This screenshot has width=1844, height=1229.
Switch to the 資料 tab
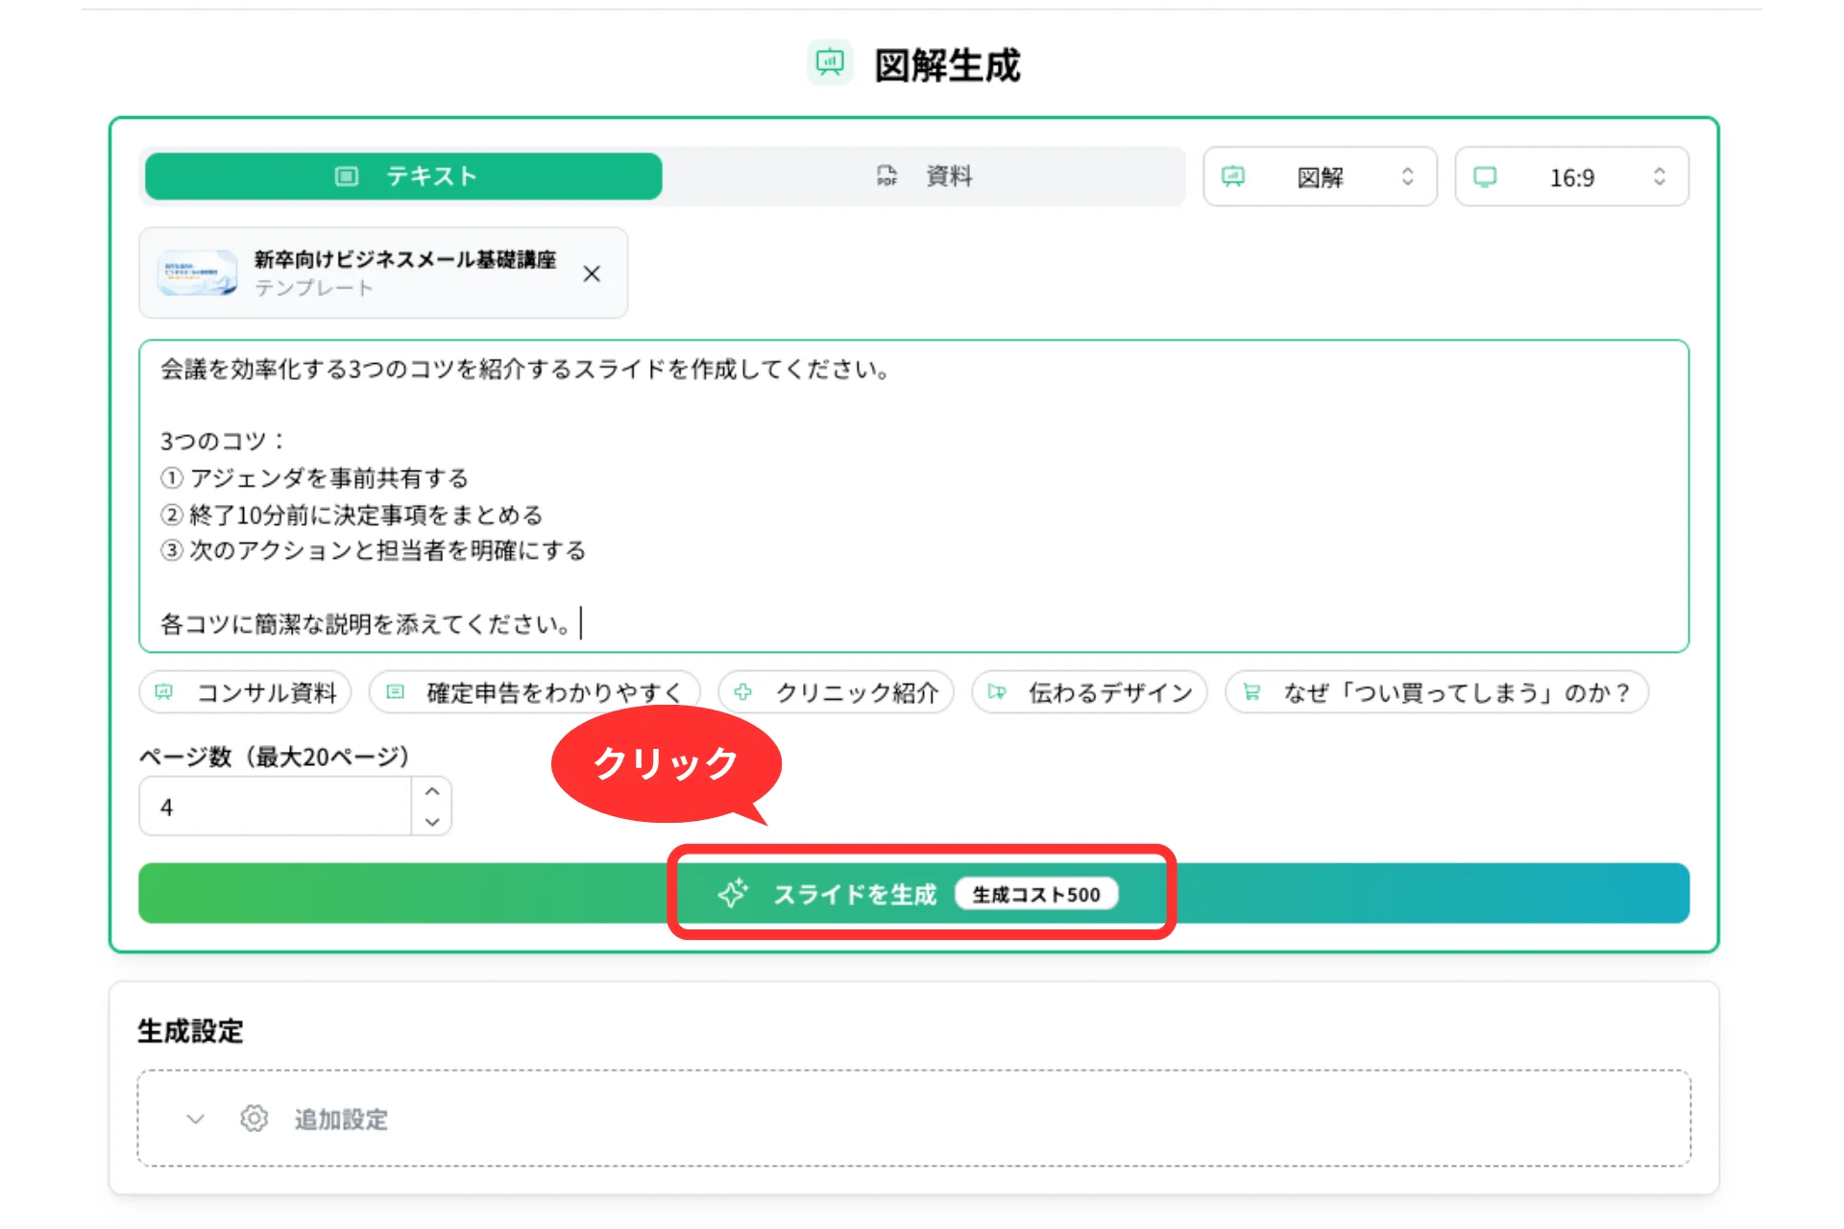pyautogui.click(x=924, y=177)
